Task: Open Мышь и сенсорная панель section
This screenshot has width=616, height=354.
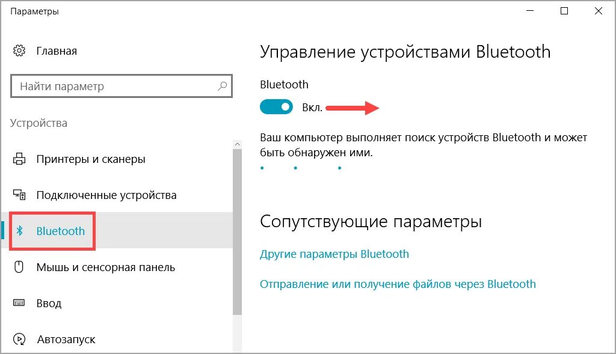Action: coord(106,267)
